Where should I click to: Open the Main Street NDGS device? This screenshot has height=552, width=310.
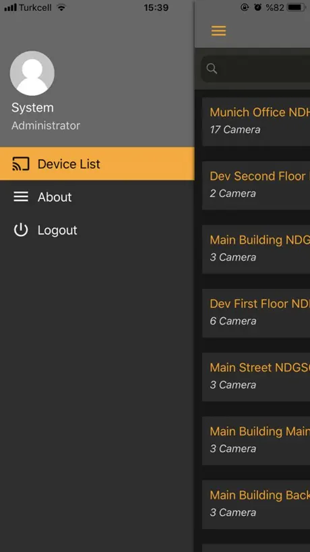256,377
